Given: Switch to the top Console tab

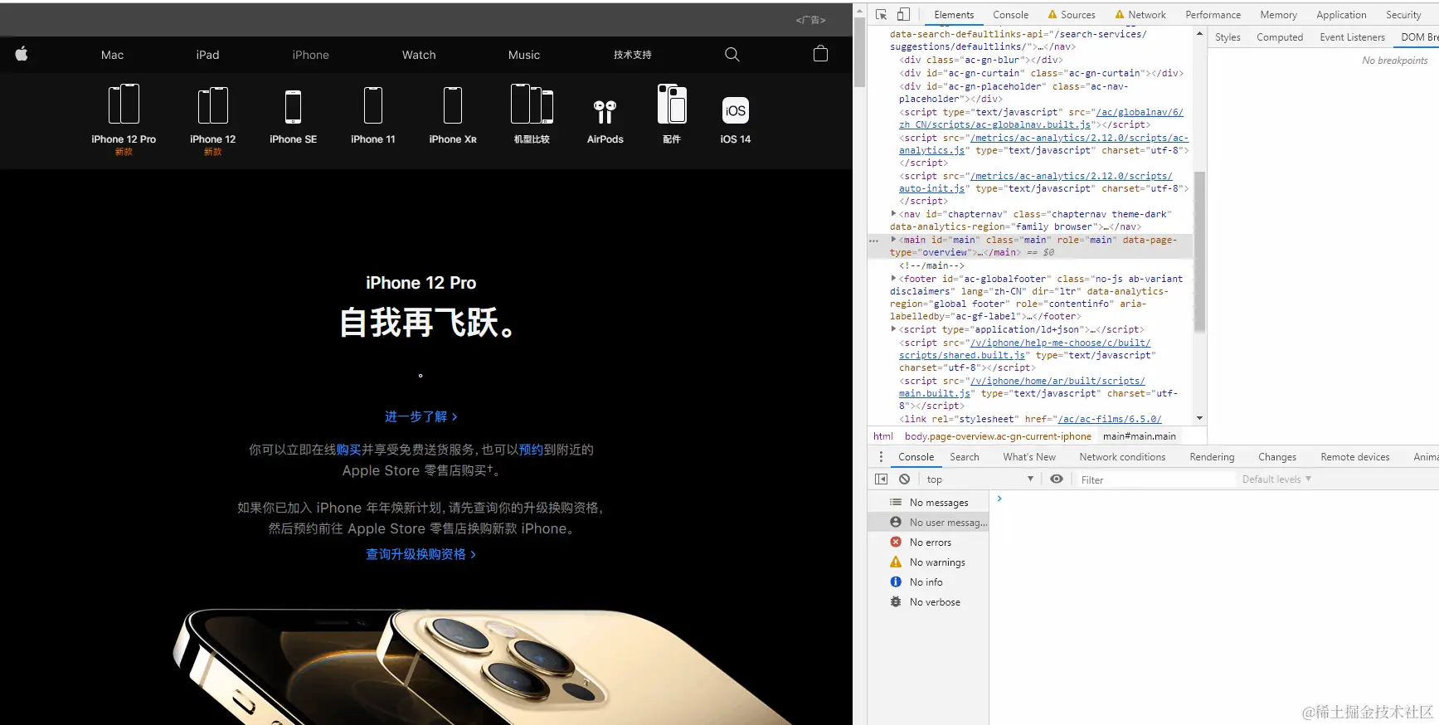Looking at the screenshot, I should point(1010,15).
